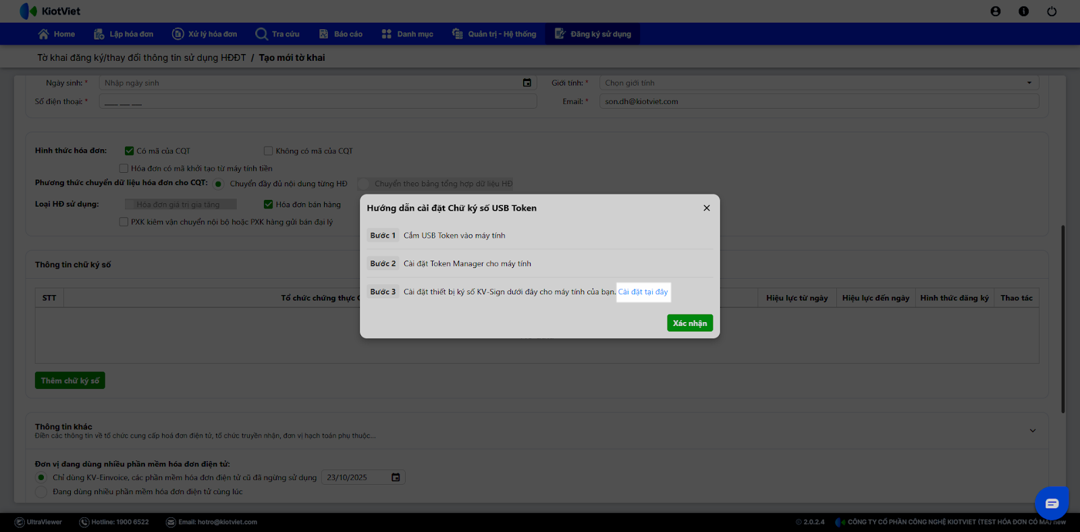Open the user account icon
Viewport: 1080px width, 532px height.
[996, 11]
